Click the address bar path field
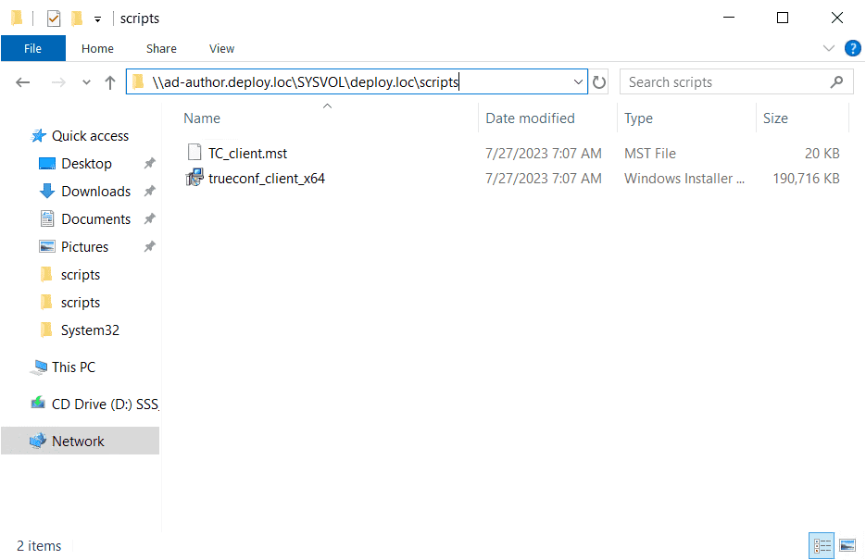 (x=357, y=81)
